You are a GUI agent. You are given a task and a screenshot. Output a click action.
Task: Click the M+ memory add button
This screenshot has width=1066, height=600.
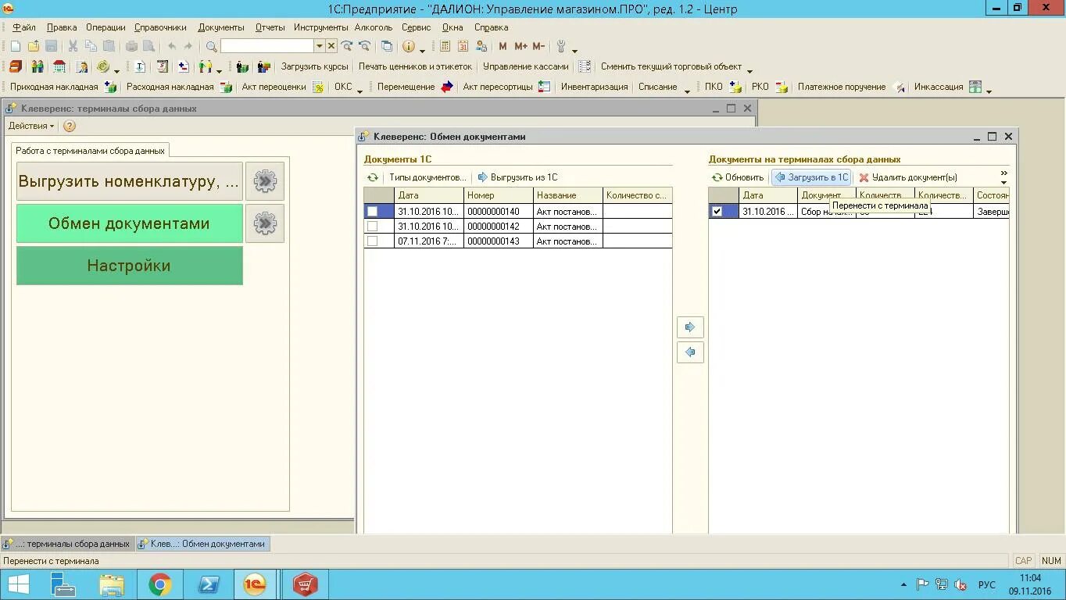click(x=520, y=46)
